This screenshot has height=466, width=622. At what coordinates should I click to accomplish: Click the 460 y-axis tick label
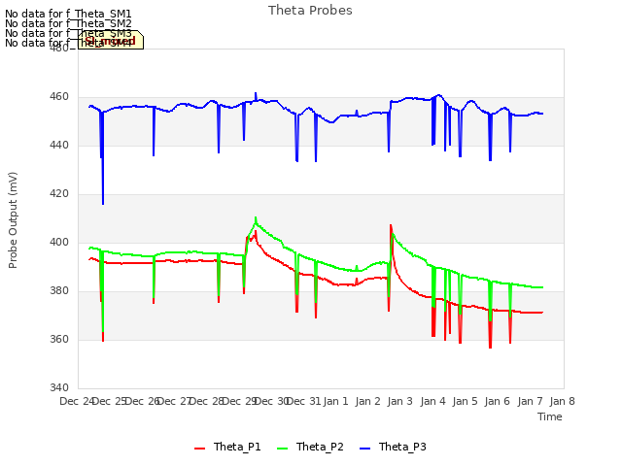click(x=59, y=97)
